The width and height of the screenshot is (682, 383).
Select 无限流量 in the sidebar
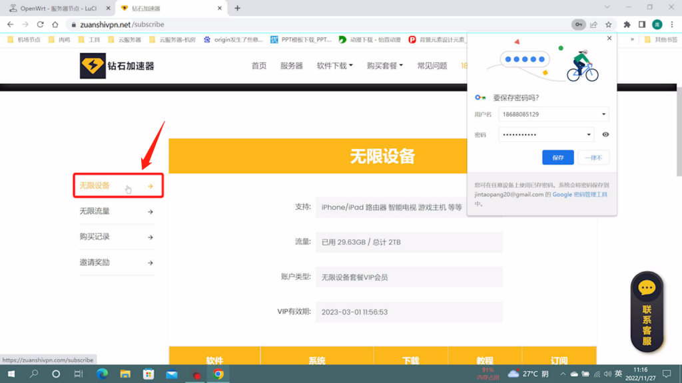click(117, 211)
